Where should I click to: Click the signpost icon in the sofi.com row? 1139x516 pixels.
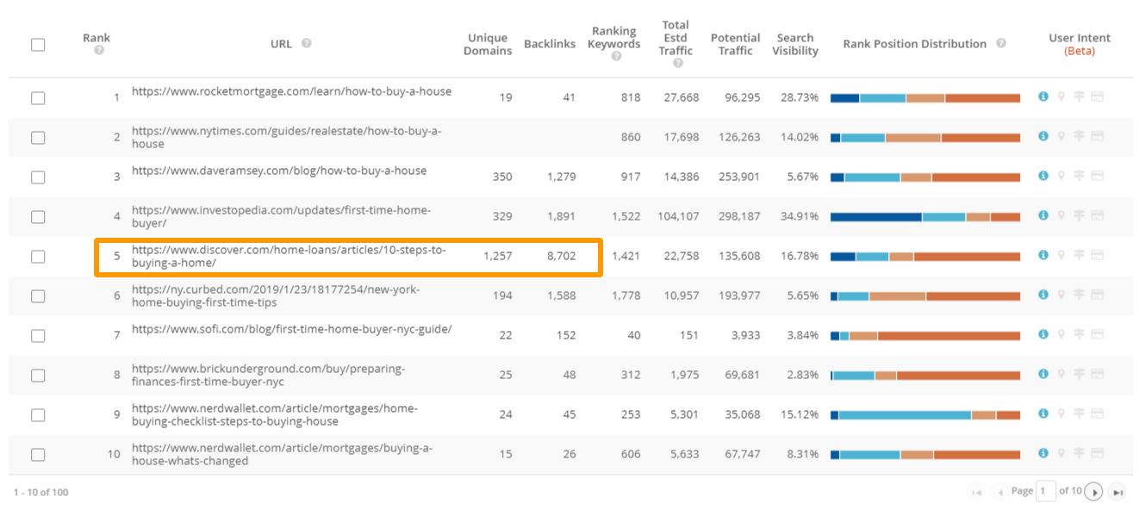1080,335
